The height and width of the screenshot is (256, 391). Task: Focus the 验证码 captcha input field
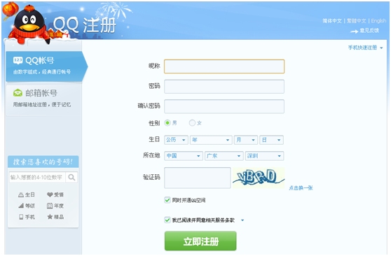198,178
